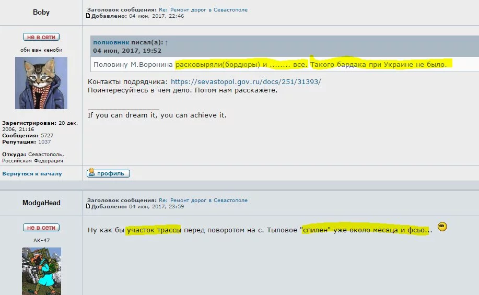Viewport: 479px width, 295px height.
Task: Click Boby's rank title 'оби ван кеноби'
Action: [41, 50]
